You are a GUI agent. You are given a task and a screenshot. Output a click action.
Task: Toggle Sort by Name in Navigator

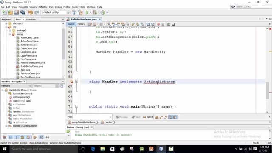coord(42,137)
